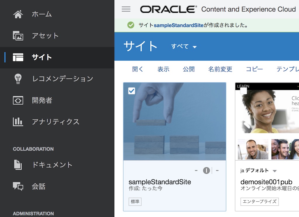Click the 公開 action

(x=189, y=69)
